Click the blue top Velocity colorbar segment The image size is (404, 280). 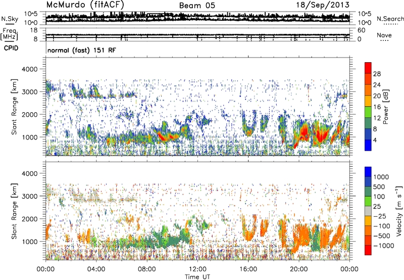[368, 172]
